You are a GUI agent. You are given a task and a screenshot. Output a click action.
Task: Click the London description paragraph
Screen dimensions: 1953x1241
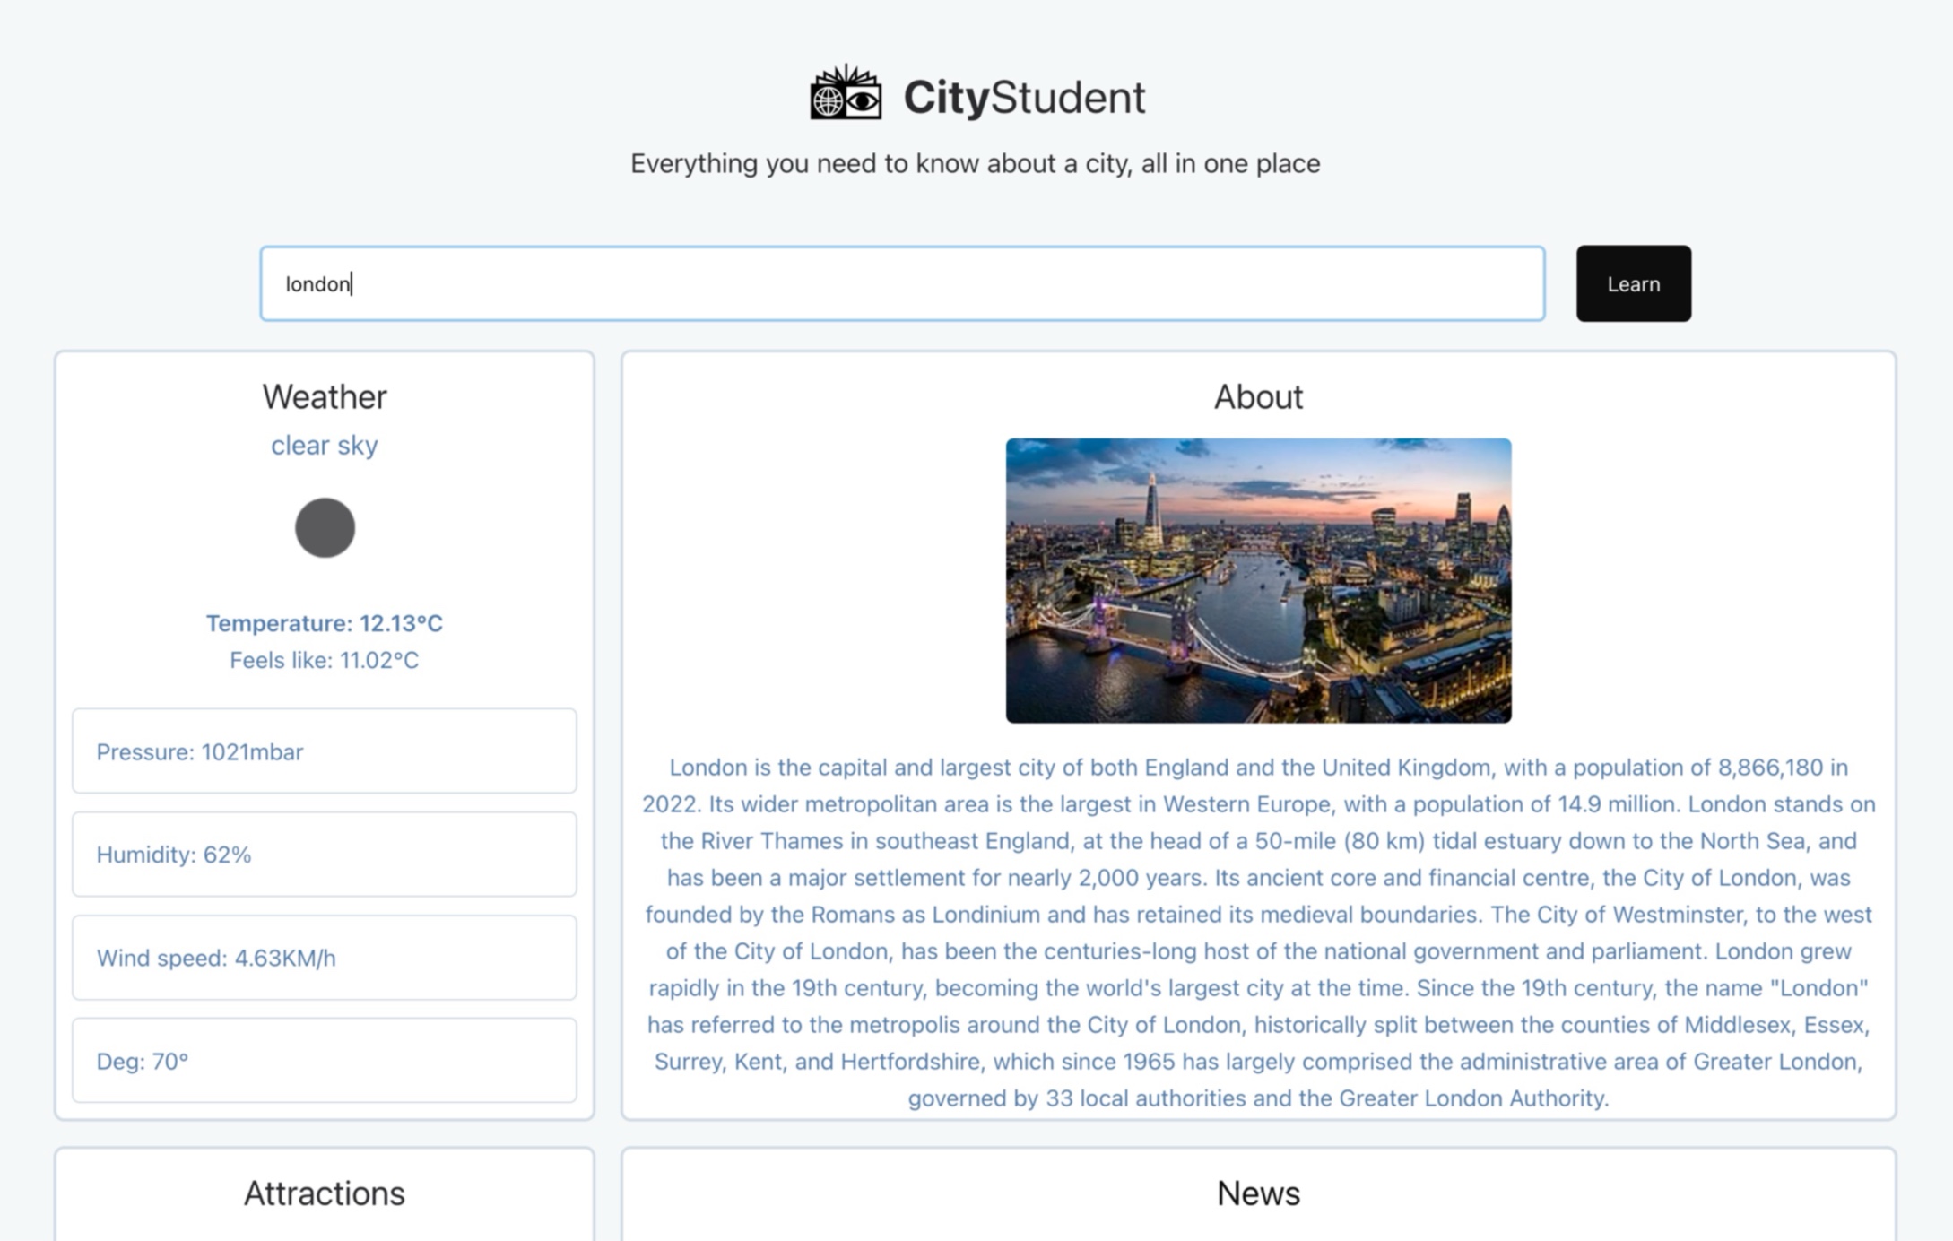1257,933
